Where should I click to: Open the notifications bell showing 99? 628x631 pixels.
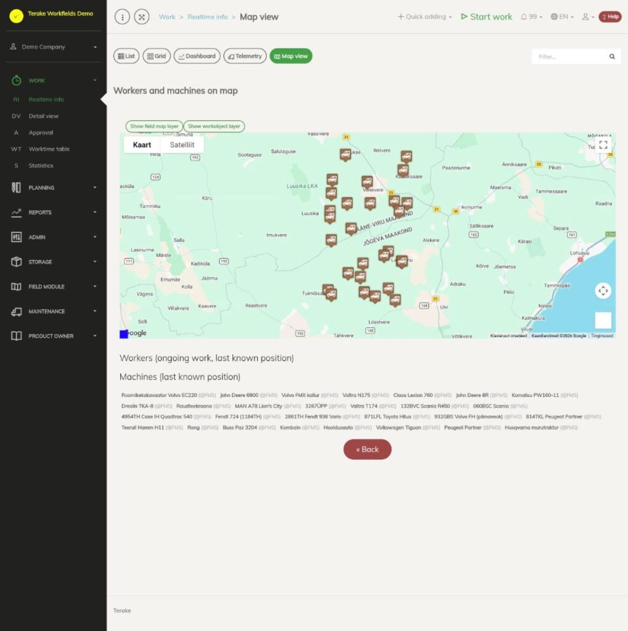531,17
